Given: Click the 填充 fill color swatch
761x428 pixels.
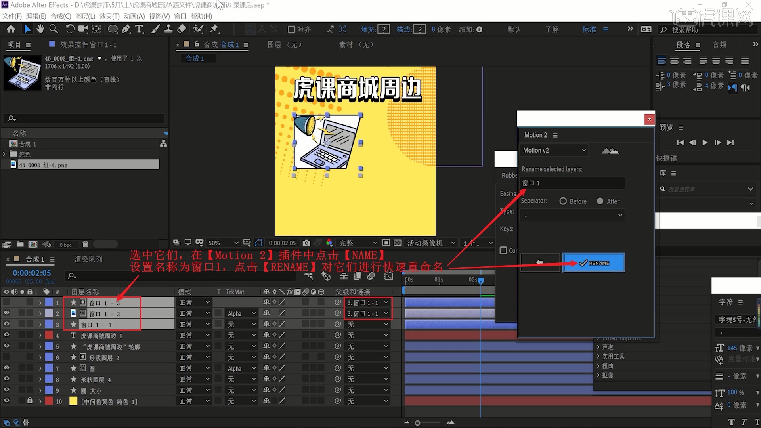Looking at the screenshot, I should tap(384, 29).
